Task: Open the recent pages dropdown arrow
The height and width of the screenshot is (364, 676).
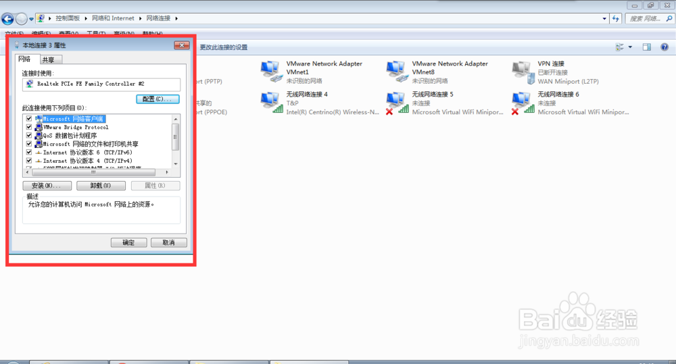Action: pos(31,19)
